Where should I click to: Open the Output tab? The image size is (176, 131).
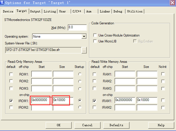point(35,11)
